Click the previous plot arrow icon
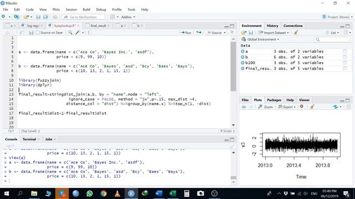This screenshot has width=355, height=199. click(244, 107)
